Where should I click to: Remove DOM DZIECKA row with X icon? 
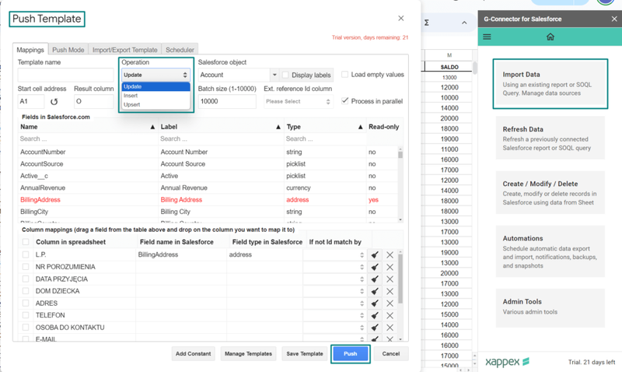[390, 291]
